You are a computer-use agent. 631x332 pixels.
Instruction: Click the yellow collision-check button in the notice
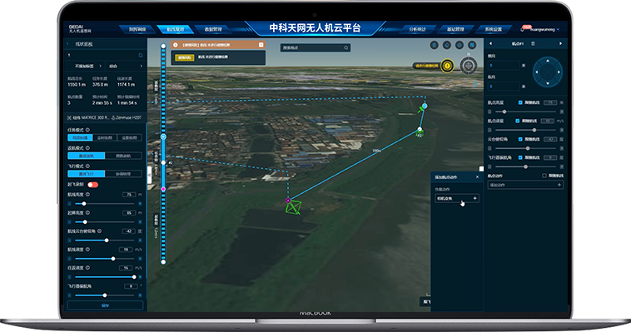point(184,57)
